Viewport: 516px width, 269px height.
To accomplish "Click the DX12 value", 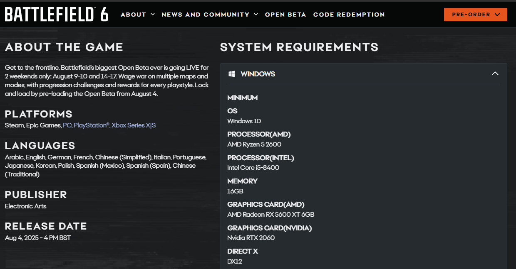I will (x=235, y=262).
